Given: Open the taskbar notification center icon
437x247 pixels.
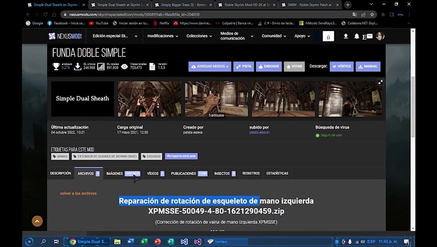Looking at the screenshot, I should point(407,242).
